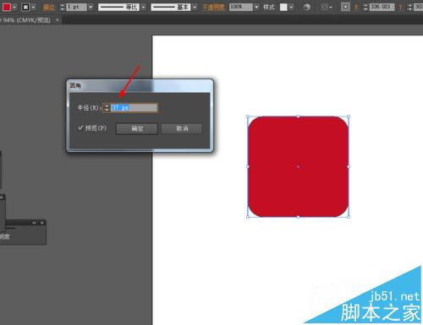Click the X coordinate stepper arrows
The image size is (423, 325).
365,8
